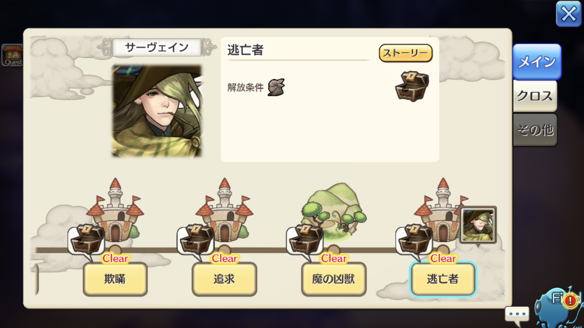Switch to the その他 tab
584x328 pixels.
coord(535,130)
